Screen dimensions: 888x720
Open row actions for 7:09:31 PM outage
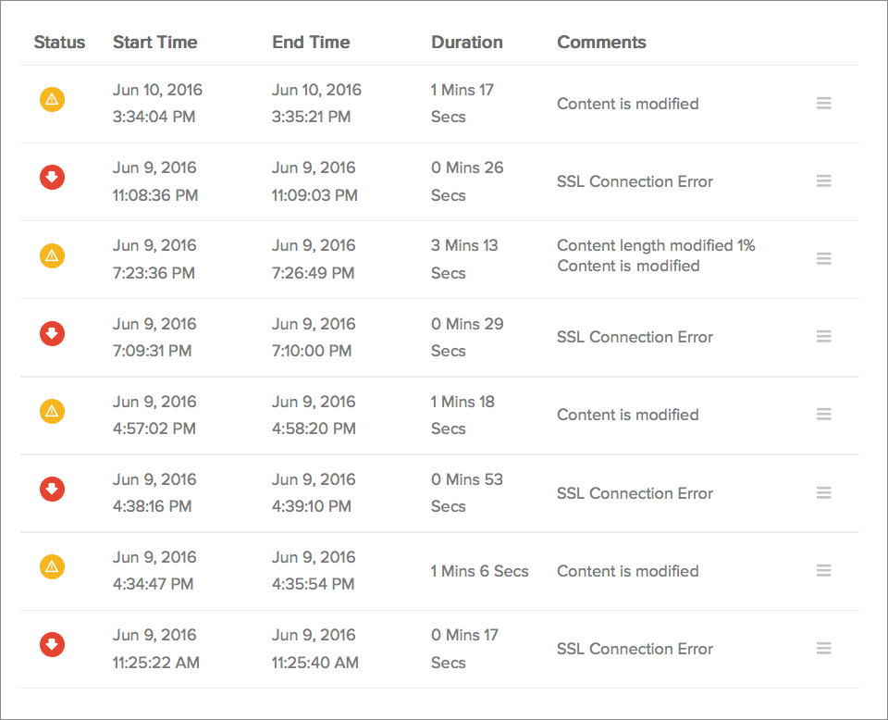(x=824, y=337)
